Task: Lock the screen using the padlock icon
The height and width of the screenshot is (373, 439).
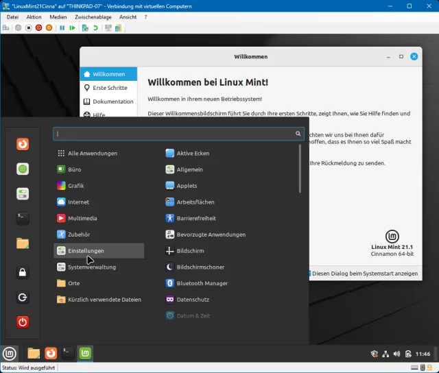Action: pyautogui.click(x=23, y=272)
